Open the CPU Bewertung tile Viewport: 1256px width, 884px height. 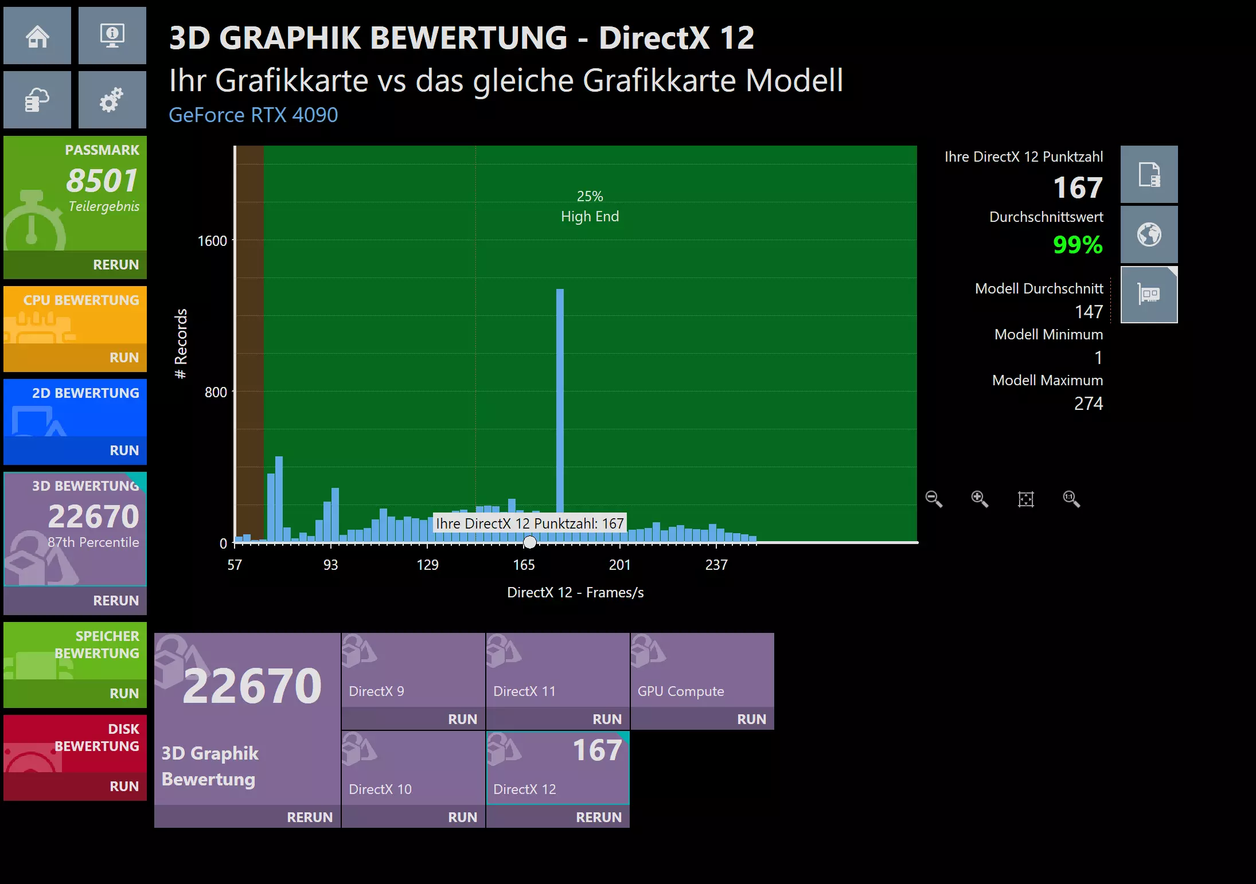pyautogui.click(x=75, y=315)
